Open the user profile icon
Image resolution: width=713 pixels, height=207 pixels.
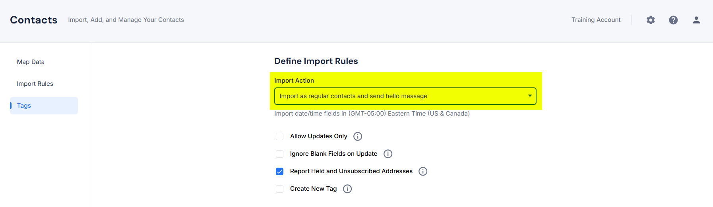[696, 20]
